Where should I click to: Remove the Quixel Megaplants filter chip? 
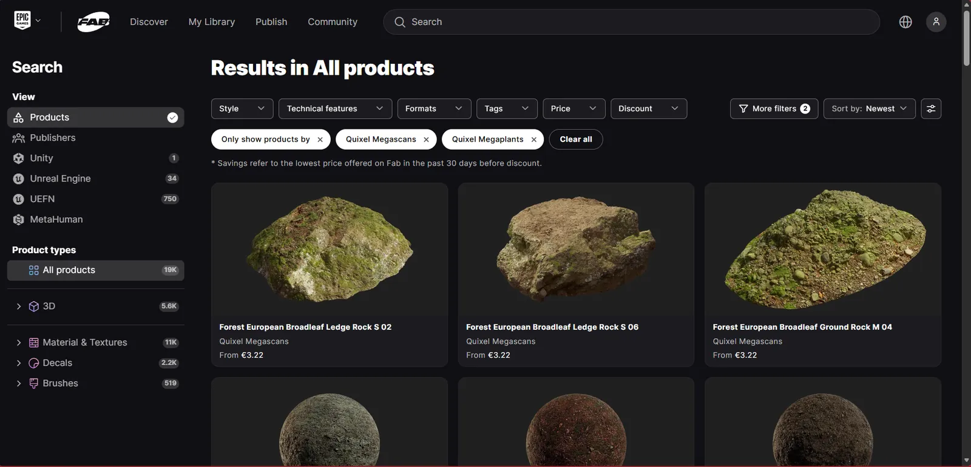(x=533, y=140)
